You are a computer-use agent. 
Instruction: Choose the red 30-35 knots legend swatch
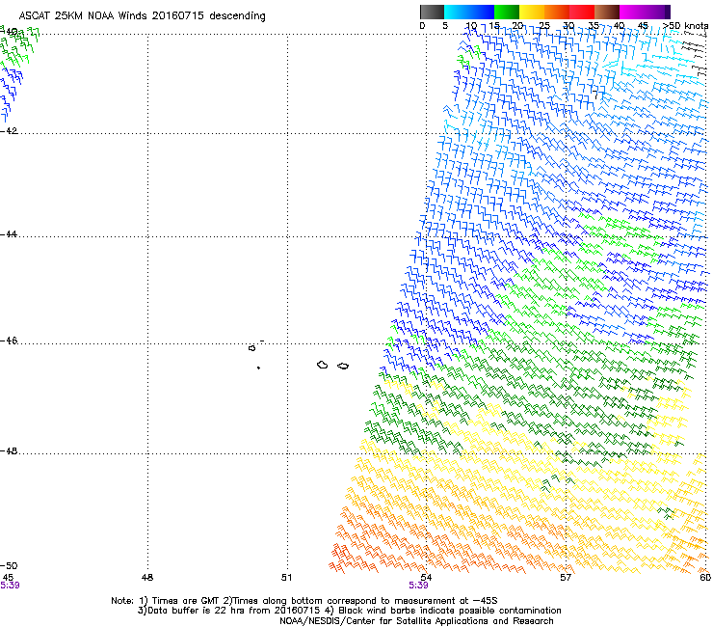(x=582, y=12)
